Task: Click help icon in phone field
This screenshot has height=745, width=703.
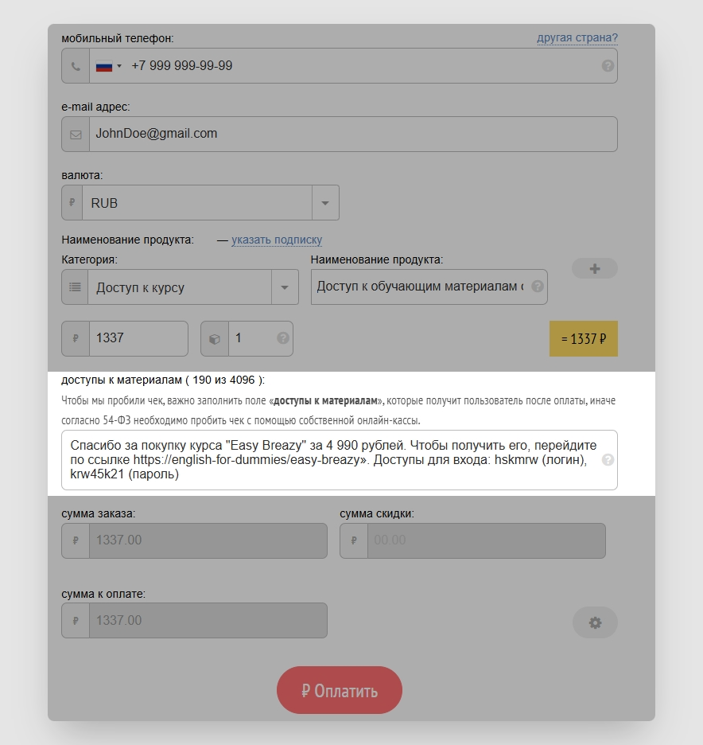Action: [x=608, y=66]
